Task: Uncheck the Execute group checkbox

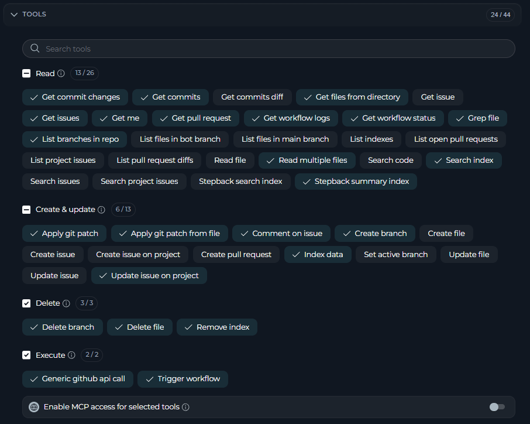Action: pyautogui.click(x=26, y=355)
